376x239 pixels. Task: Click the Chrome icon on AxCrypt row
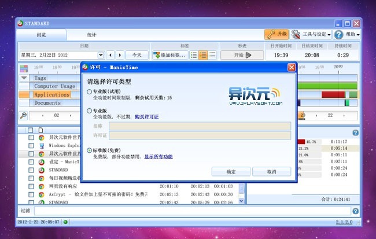(41, 194)
